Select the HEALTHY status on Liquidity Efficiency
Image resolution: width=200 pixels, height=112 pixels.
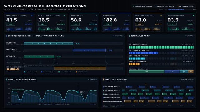pos(191,24)
